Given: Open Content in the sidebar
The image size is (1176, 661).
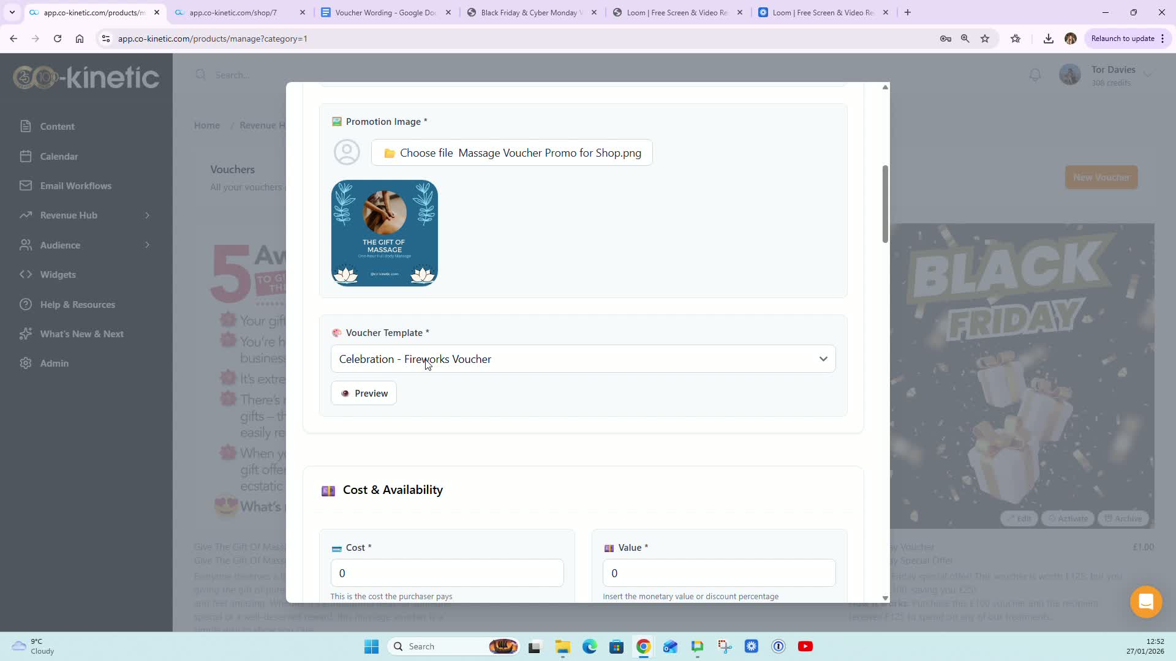Looking at the screenshot, I should click(57, 127).
